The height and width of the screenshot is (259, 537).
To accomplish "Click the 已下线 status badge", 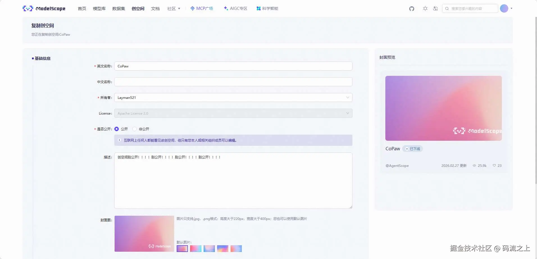I will click(x=413, y=149).
